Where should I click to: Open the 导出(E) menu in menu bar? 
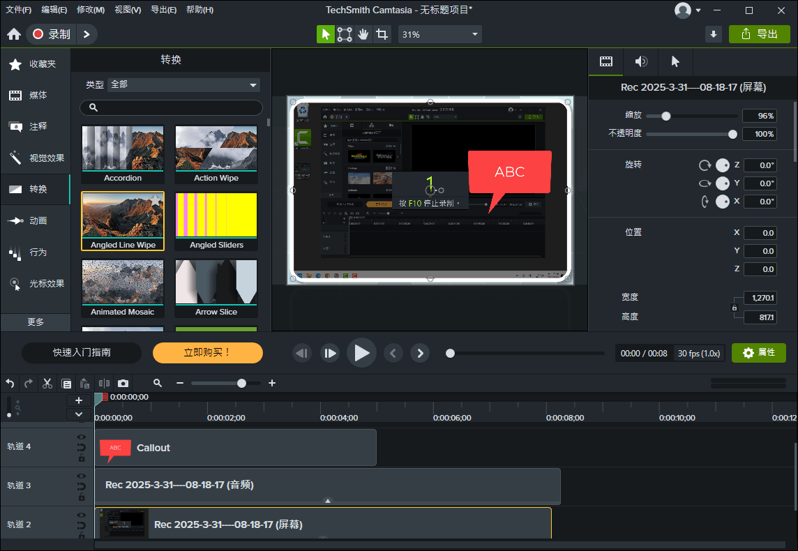tap(163, 10)
